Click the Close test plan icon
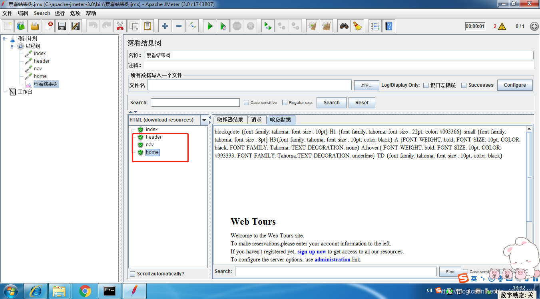Viewport: 540px width, 299px height. point(48,26)
